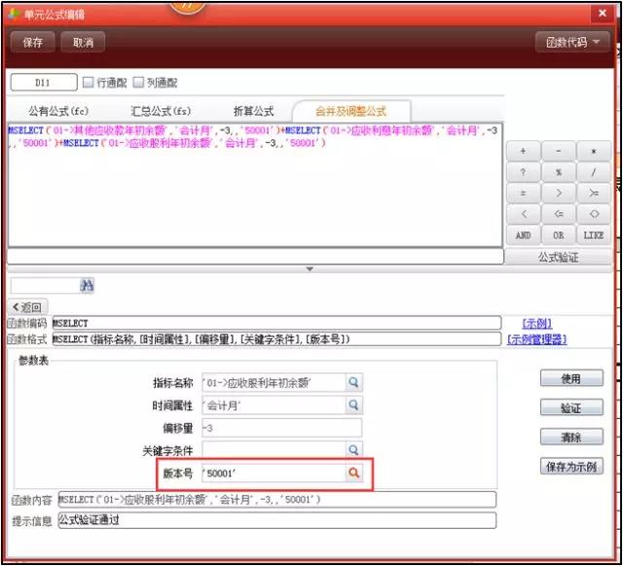Viewport: 623px width, 566px height.
Task: Click magnifier icon beside 版本号 field
Action: coord(354,473)
